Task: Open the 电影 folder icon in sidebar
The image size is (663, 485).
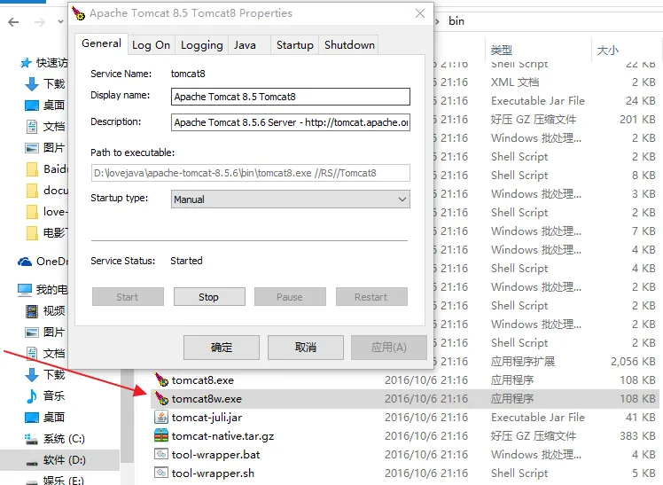Action: (x=32, y=232)
